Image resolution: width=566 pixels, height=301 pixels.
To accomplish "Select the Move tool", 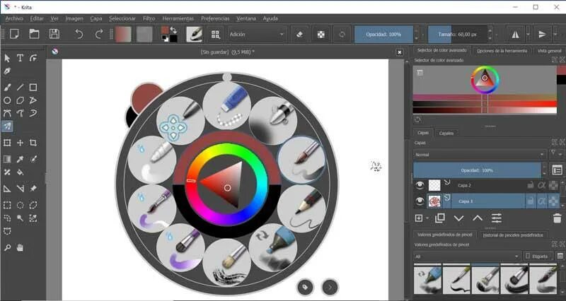I will click(21, 143).
